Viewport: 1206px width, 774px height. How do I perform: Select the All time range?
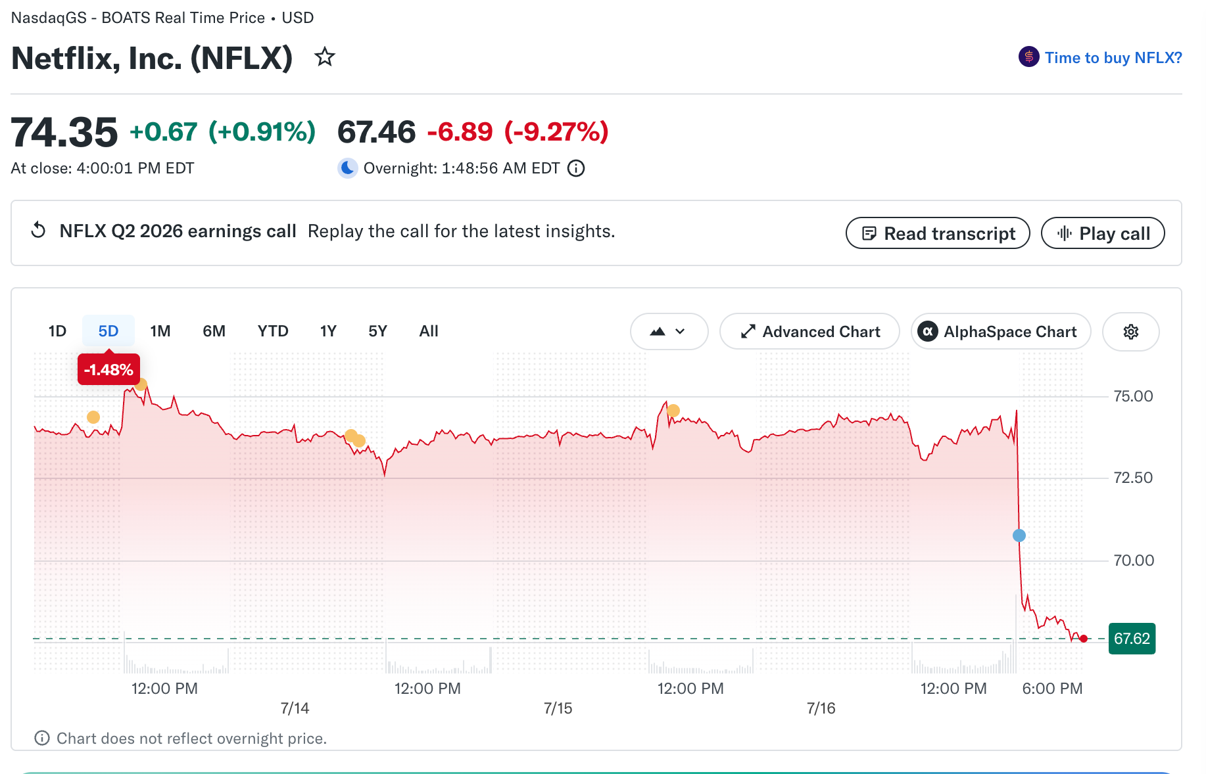click(x=429, y=331)
